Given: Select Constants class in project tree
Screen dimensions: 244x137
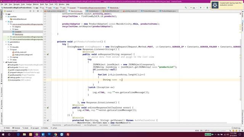Looking at the screenshot, I should (18, 32).
